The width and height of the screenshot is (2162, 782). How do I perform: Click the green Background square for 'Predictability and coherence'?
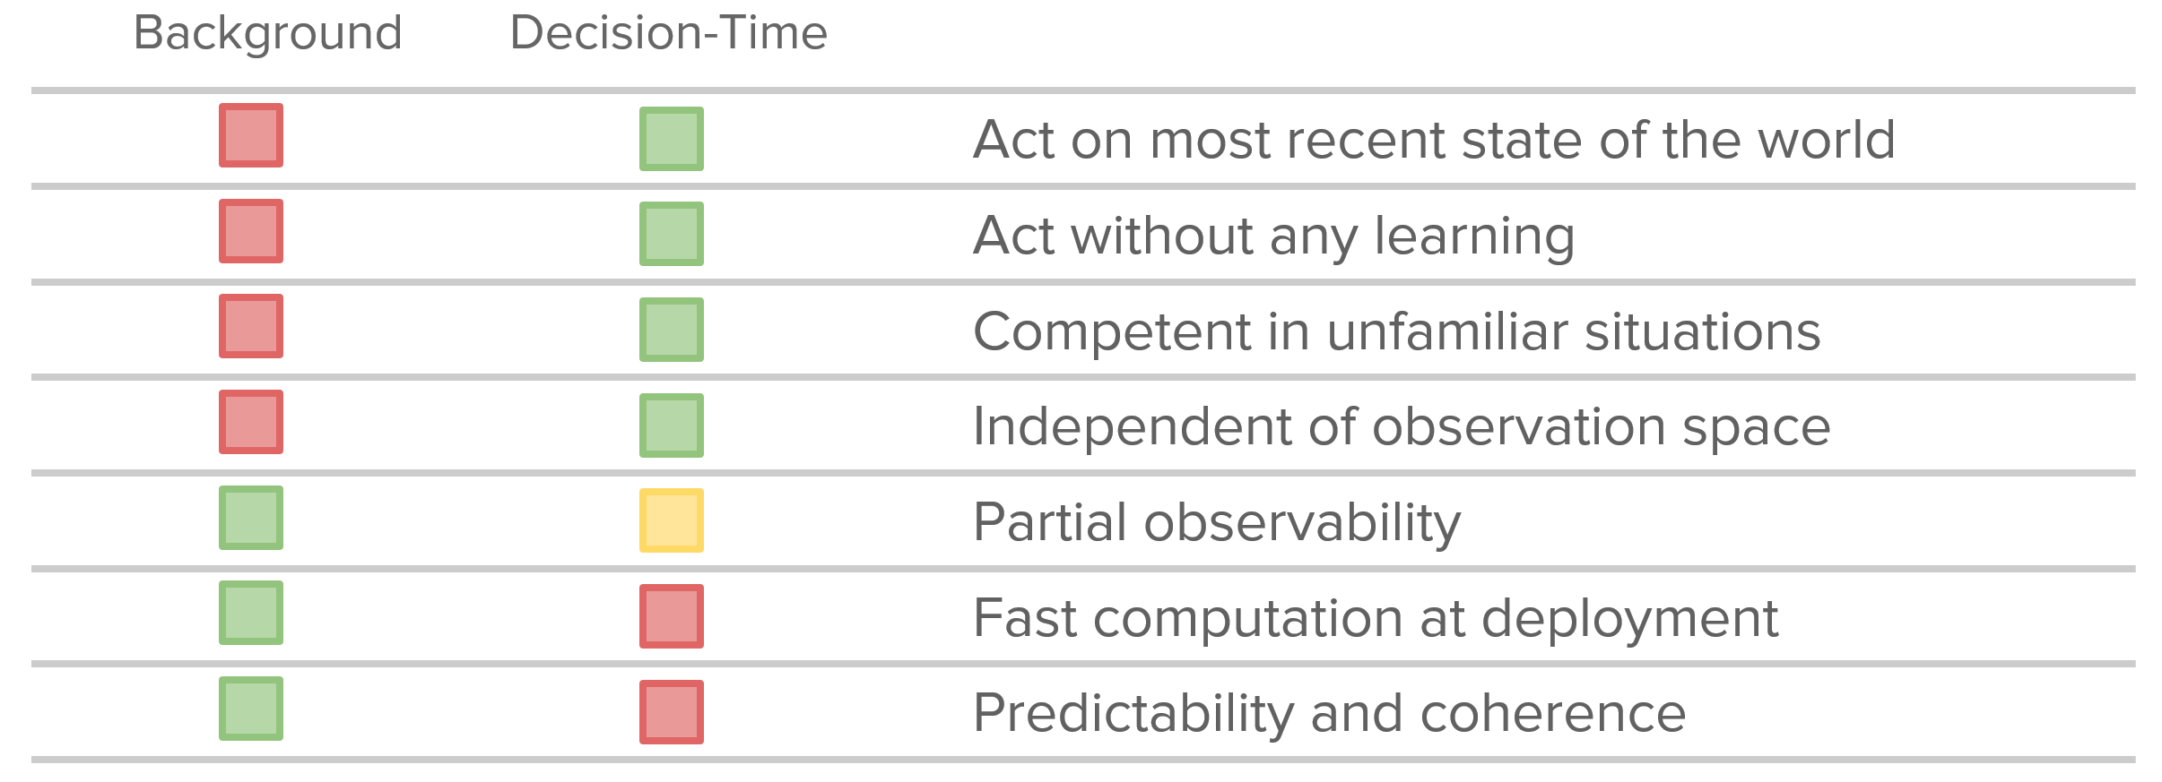(251, 709)
